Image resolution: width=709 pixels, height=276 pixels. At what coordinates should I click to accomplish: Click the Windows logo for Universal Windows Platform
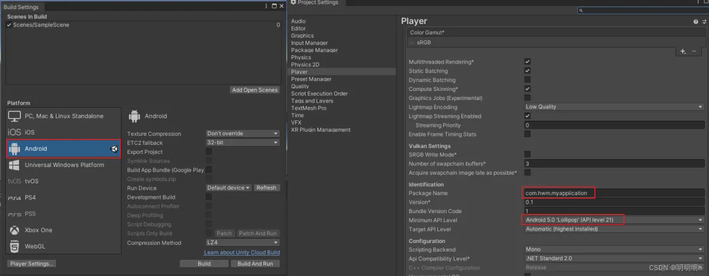click(14, 165)
